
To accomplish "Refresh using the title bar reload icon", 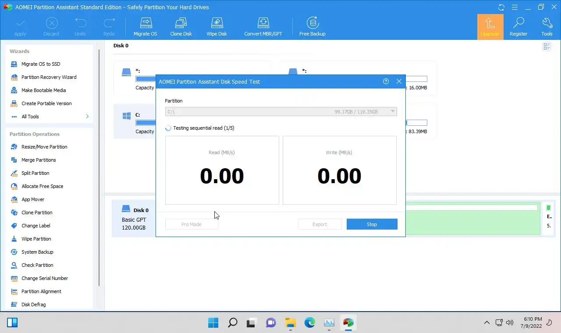I will point(501,7).
